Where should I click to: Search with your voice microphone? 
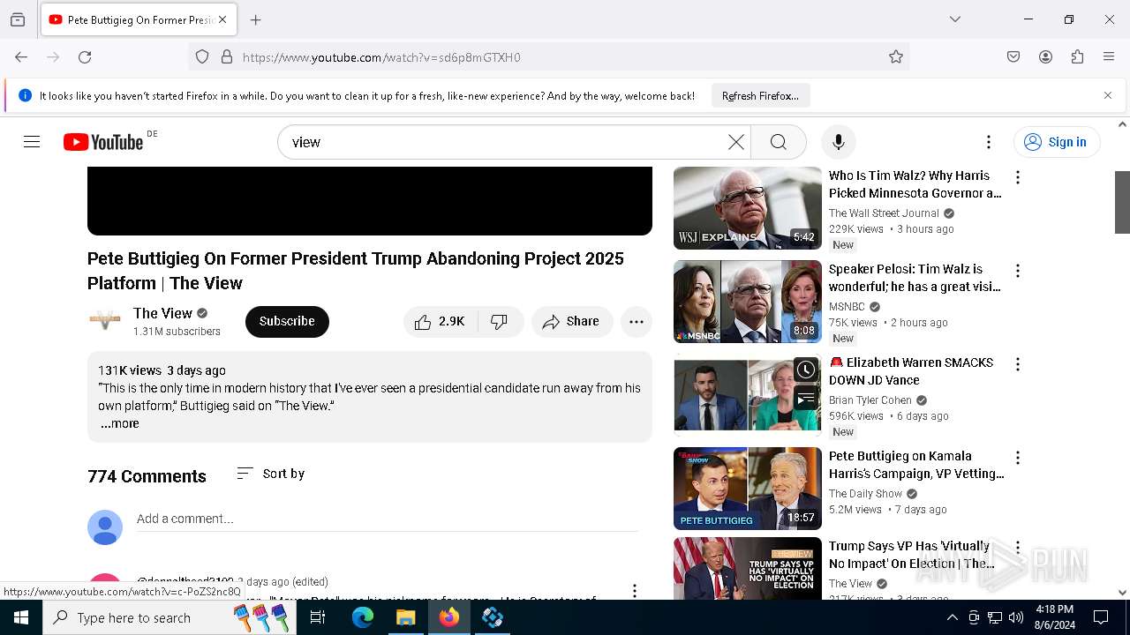[839, 142]
